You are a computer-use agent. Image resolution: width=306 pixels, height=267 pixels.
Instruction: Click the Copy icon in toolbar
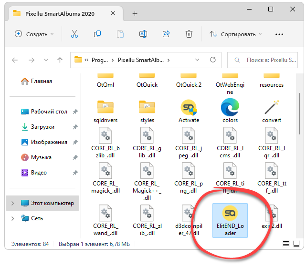pyautogui.click(x=97, y=34)
